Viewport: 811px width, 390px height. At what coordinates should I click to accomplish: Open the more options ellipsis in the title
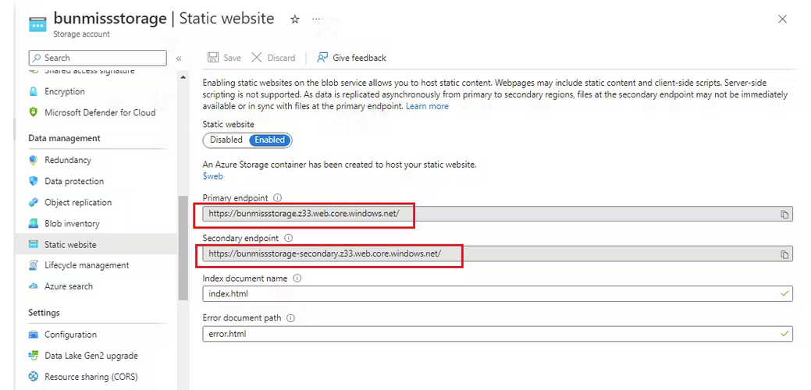point(317,19)
